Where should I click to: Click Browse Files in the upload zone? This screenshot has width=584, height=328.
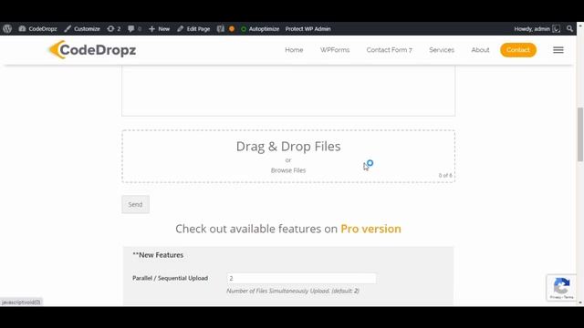click(288, 170)
